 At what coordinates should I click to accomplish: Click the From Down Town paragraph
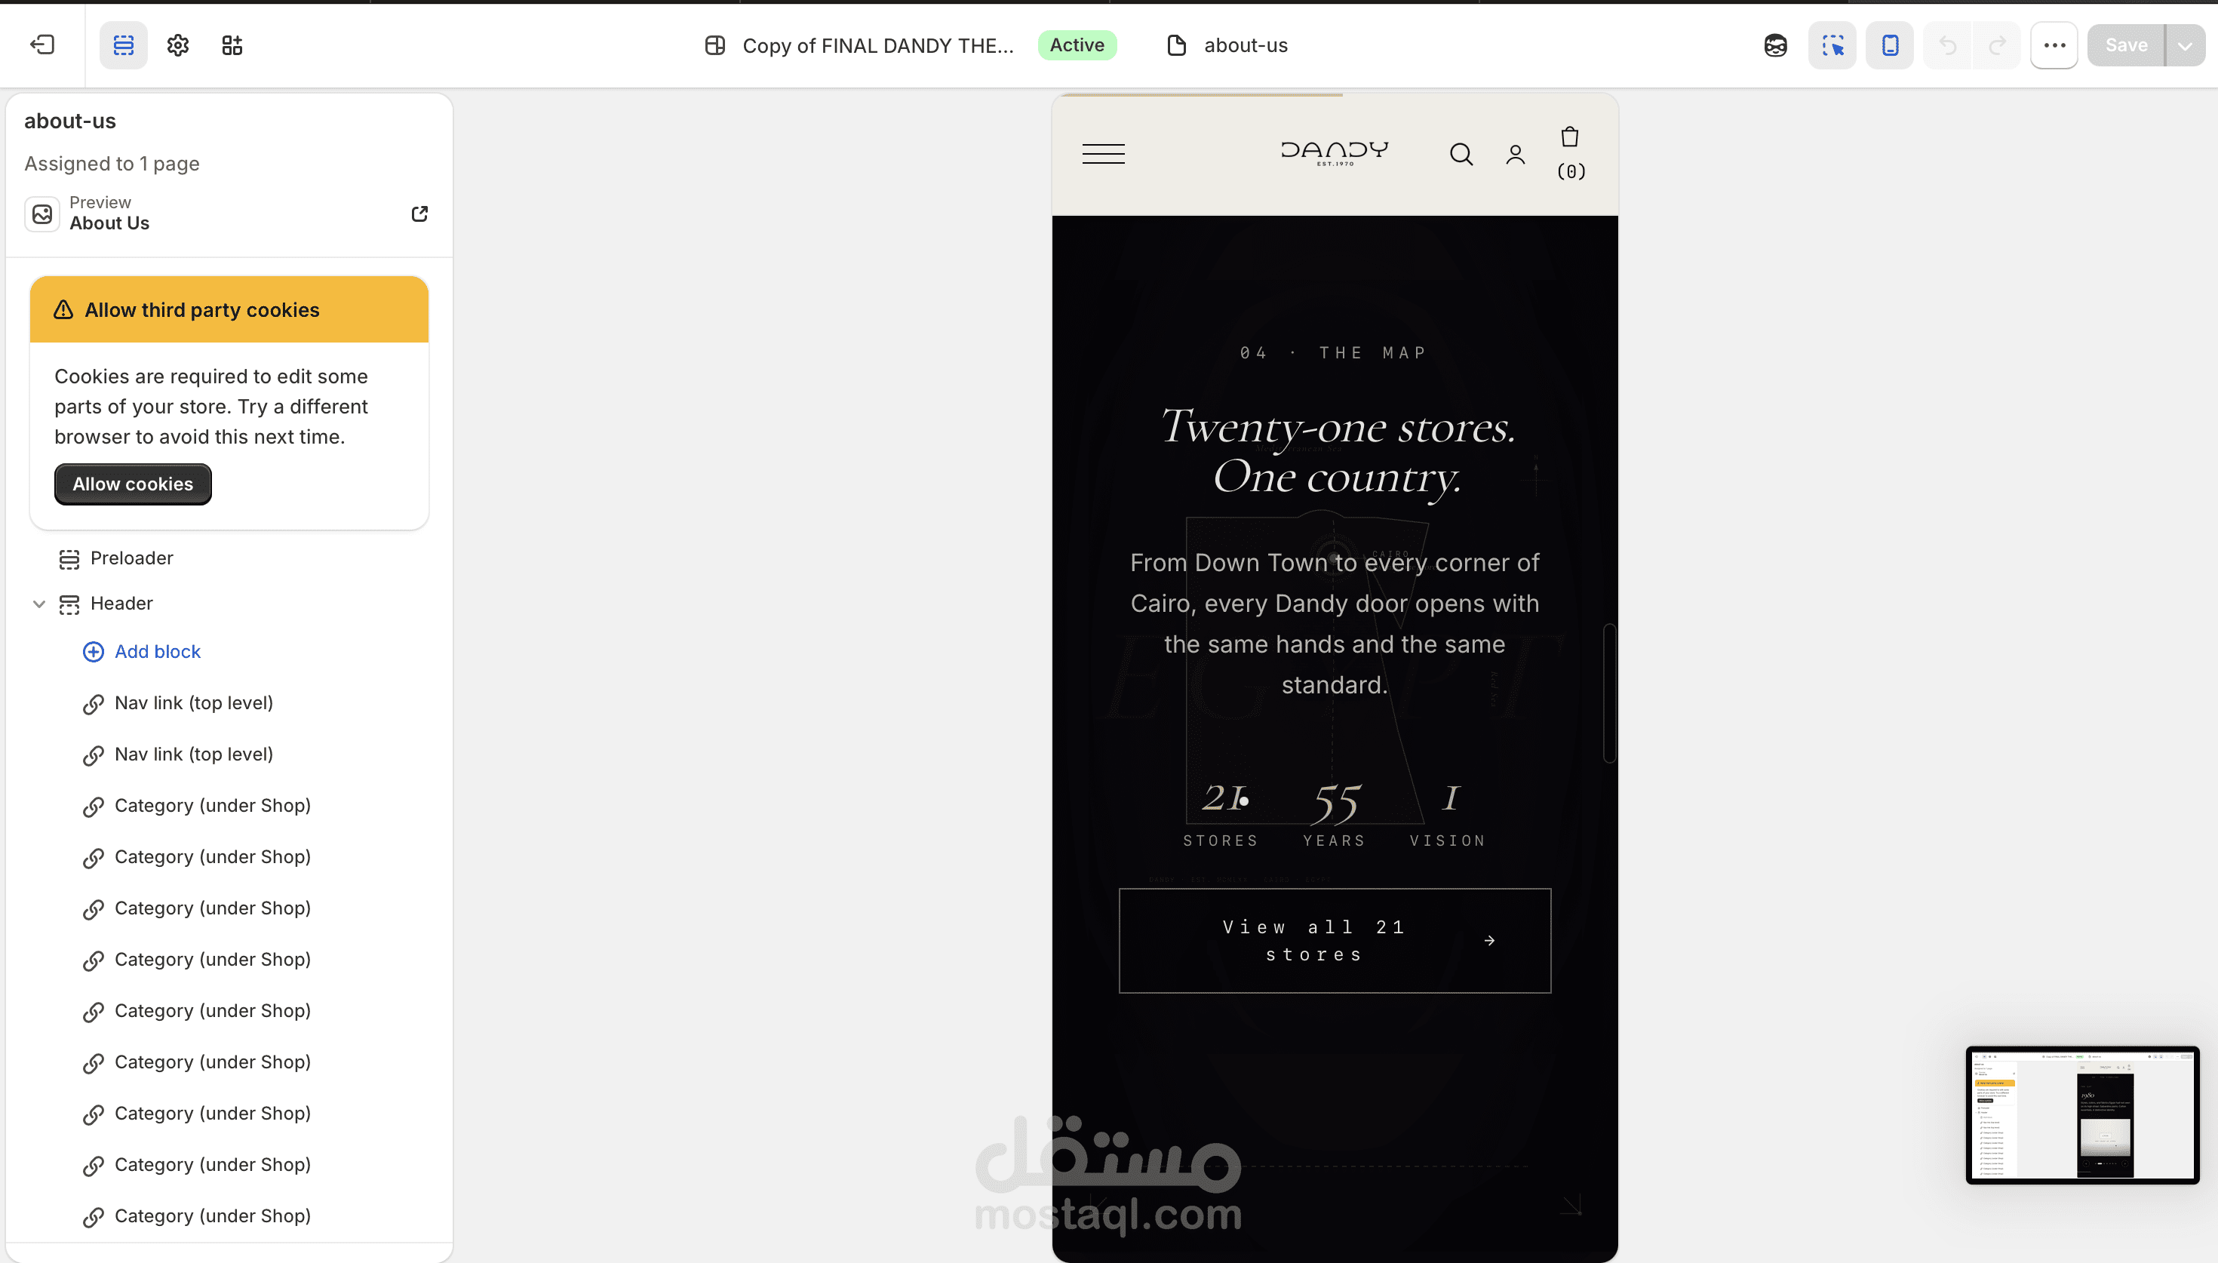[1335, 624]
